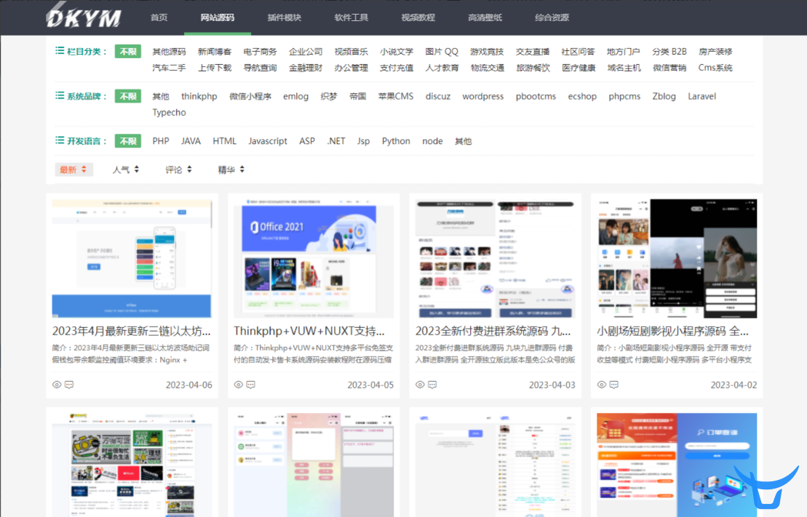This screenshot has height=517, width=807.
Task: Open the 2023年4月最新更新三链以太坊 title
Action: (131, 331)
